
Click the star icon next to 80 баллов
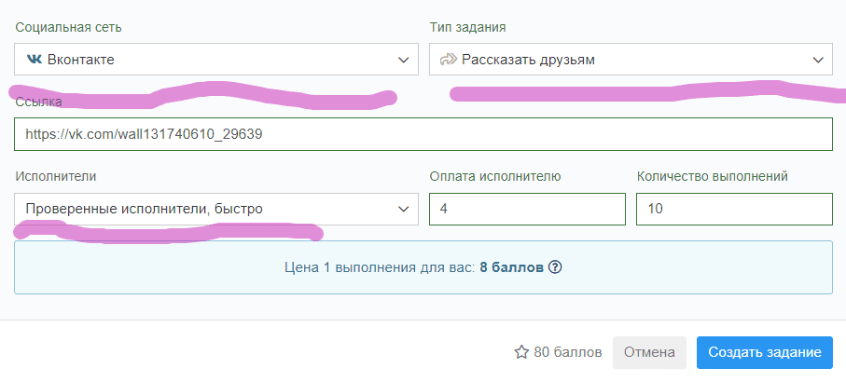tap(521, 352)
